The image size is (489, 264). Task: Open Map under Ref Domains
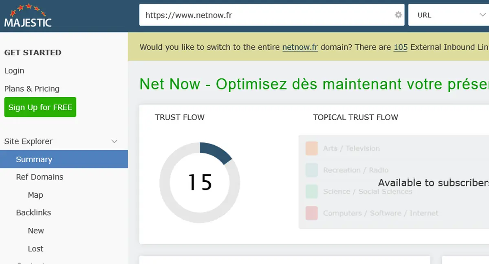pyautogui.click(x=35, y=195)
